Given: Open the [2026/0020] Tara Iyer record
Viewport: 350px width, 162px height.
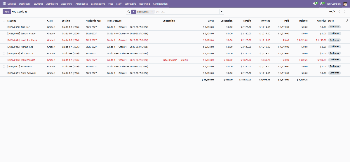Looking at the screenshot, I should (18, 27).
